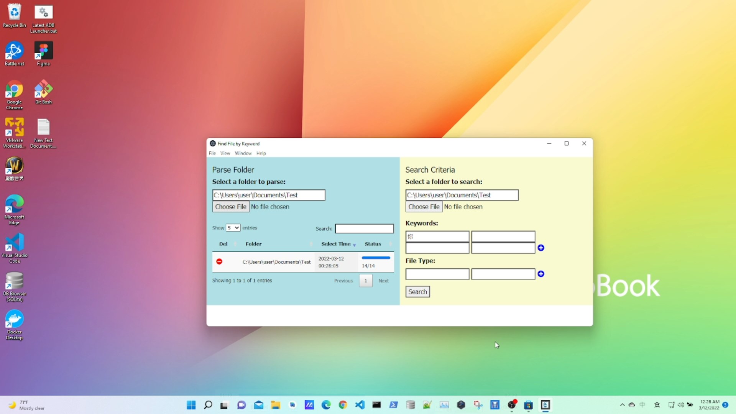Click the blue plus icon beside File Type
The image size is (736, 414).
pos(541,274)
